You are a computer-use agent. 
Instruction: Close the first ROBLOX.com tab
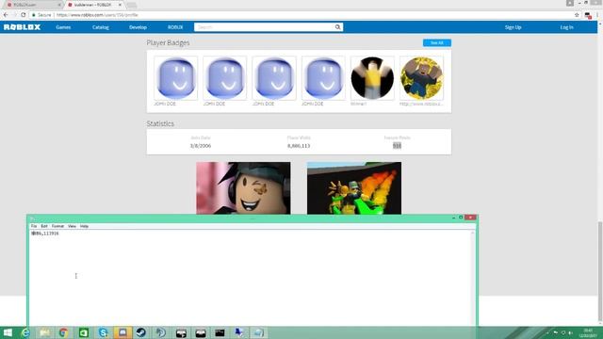pos(59,5)
